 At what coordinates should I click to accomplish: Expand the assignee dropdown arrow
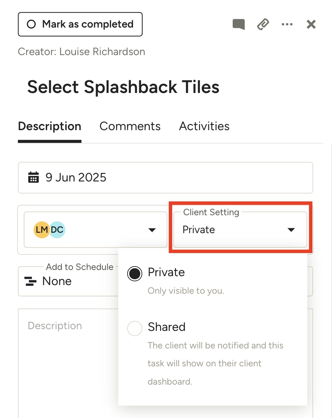click(x=152, y=230)
